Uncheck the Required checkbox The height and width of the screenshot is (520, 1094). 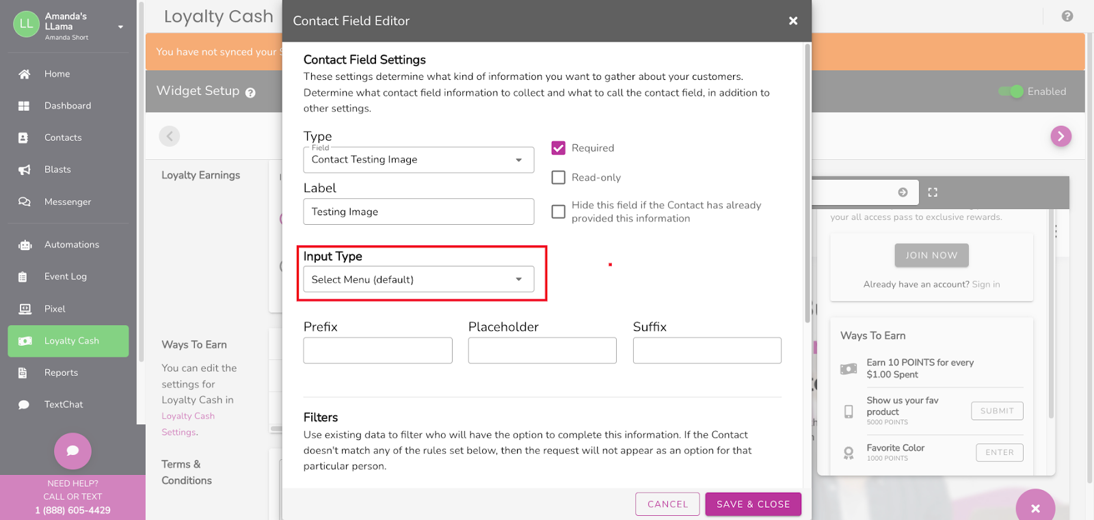tap(559, 148)
